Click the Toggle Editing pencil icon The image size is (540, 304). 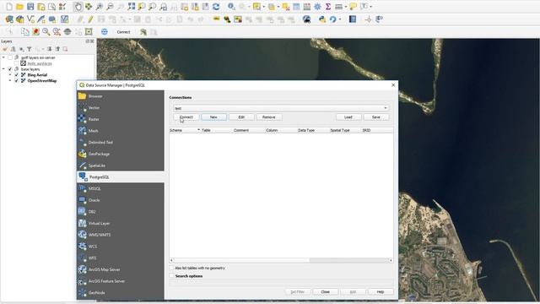coord(90,19)
